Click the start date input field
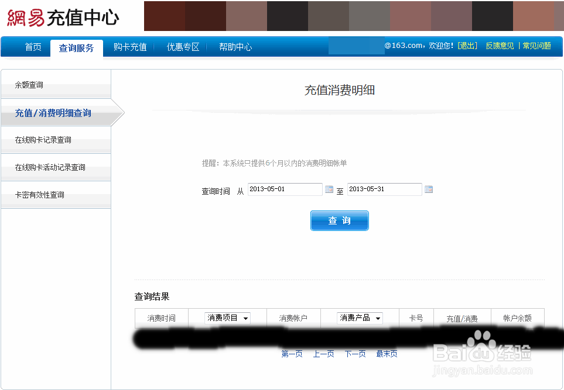This screenshot has width=564, height=390. tap(285, 189)
